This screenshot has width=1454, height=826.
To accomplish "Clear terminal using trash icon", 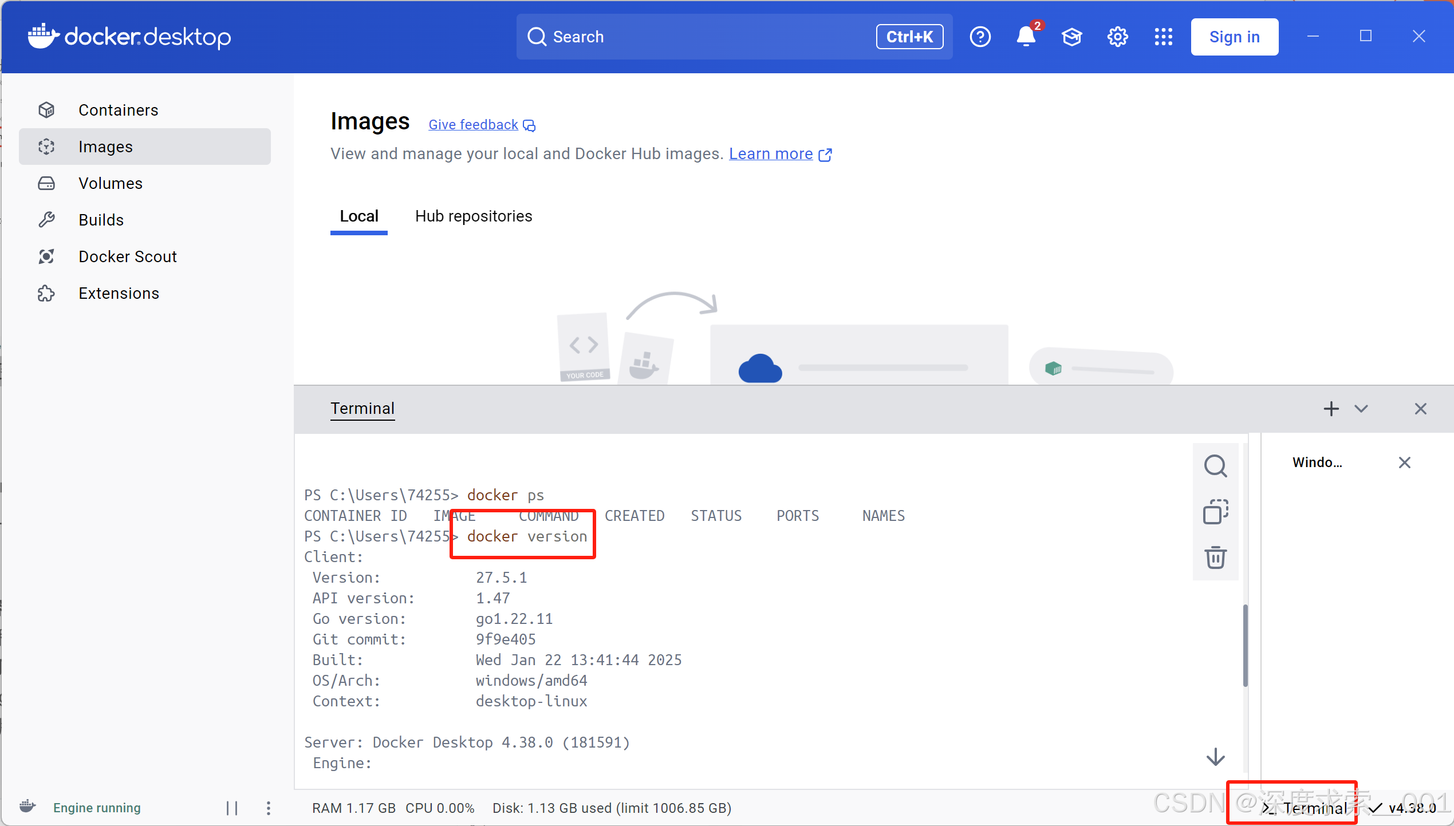I will (x=1215, y=557).
